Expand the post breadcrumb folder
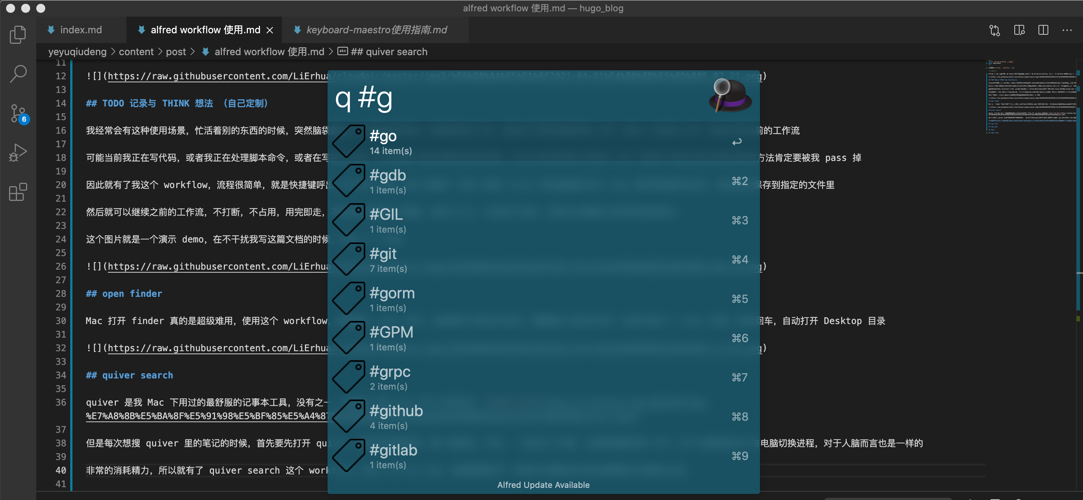Screen dimensions: 1083x500 click(175, 52)
